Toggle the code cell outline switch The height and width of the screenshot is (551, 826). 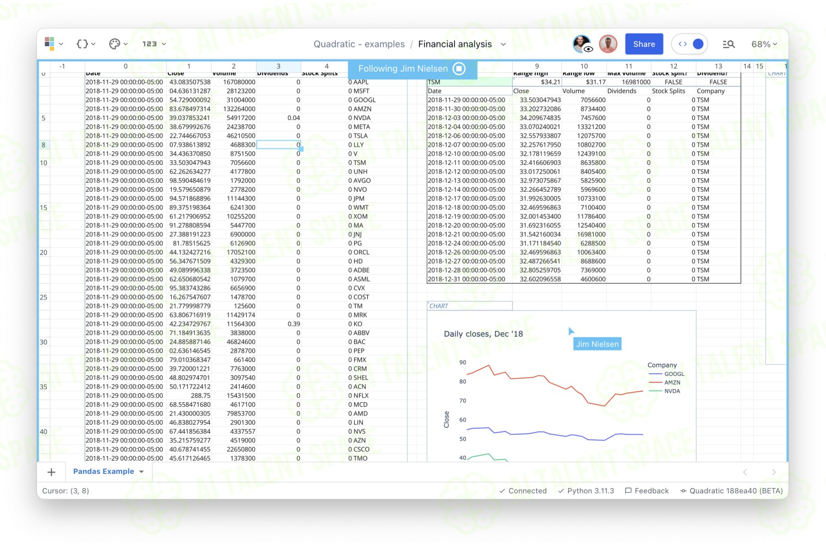(x=690, y=44)
